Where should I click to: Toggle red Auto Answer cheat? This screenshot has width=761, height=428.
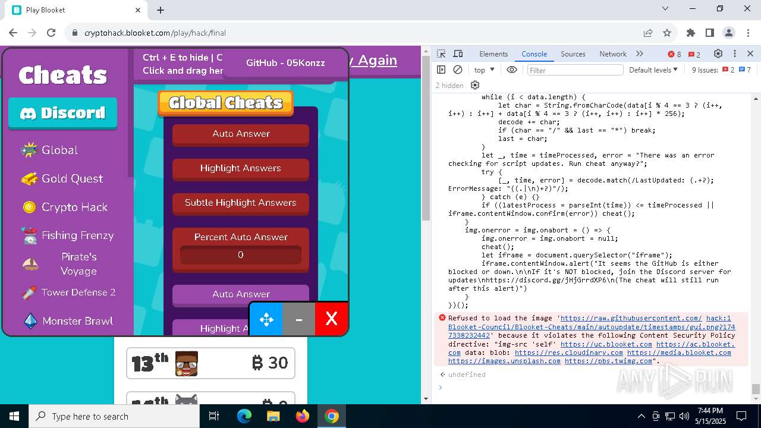[241, 134]
